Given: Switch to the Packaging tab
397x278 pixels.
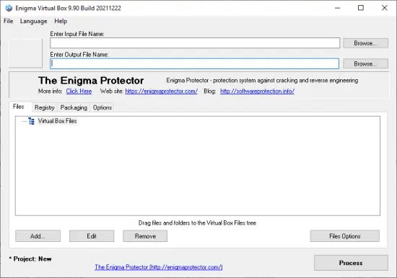Looking at the screenshot, I should (x=74, y=107).
